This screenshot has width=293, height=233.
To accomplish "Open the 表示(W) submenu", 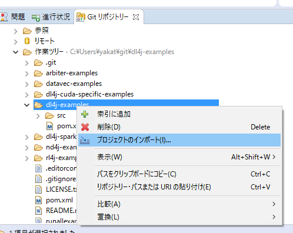I will tap(179, 157).
